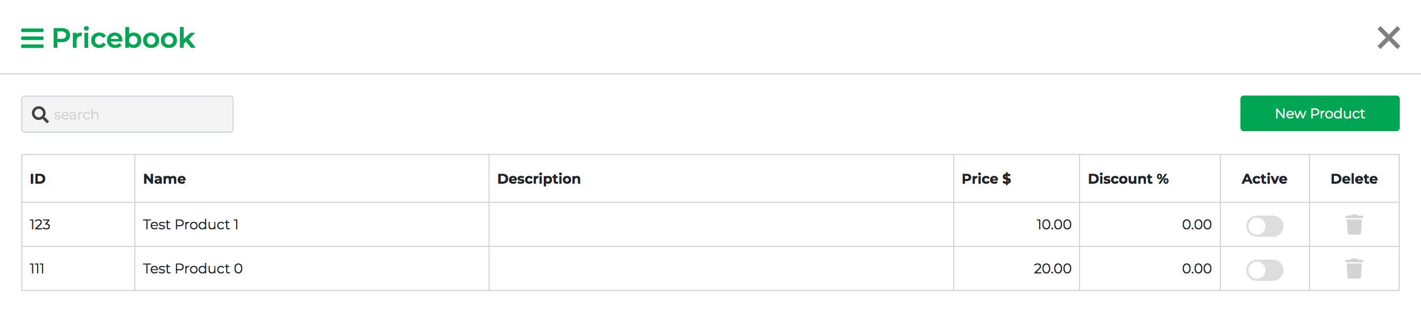Focus the product search field
The width and height of the screenshot is (1421, 326).
[138, 115]
